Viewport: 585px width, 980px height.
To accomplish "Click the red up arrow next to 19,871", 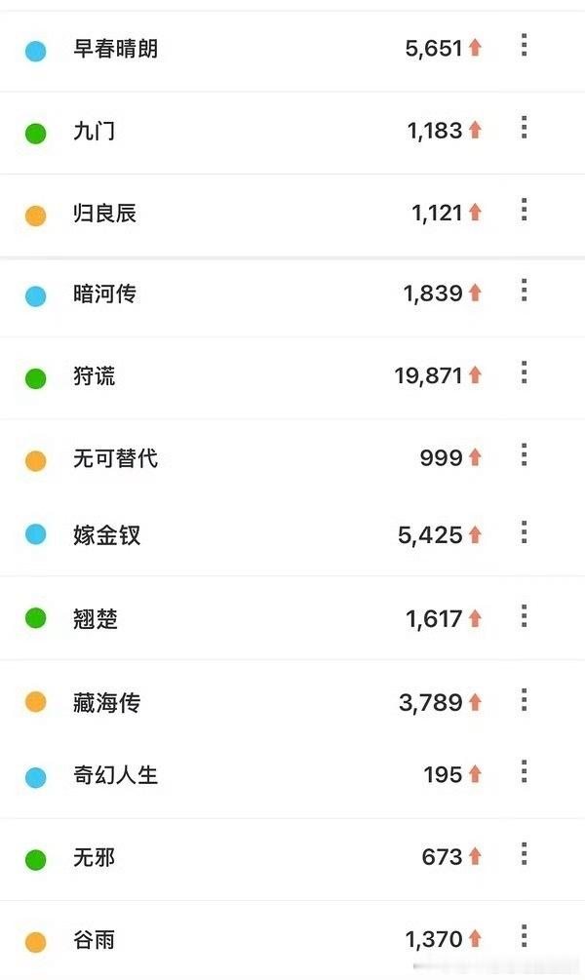I will click(475, 375).
